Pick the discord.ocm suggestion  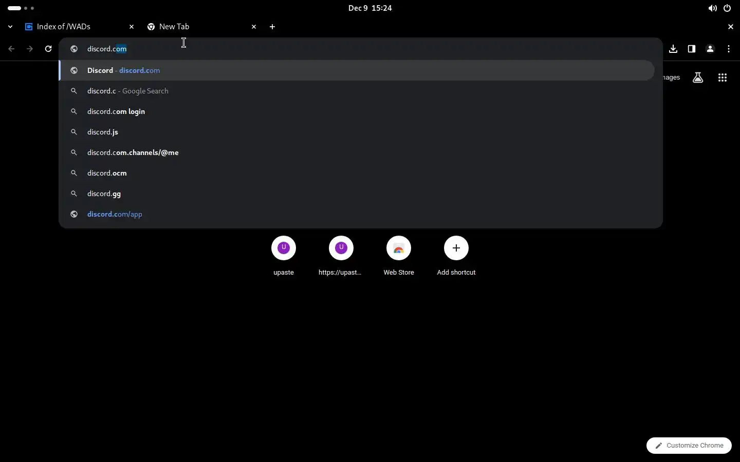click(x=357, y=173)
